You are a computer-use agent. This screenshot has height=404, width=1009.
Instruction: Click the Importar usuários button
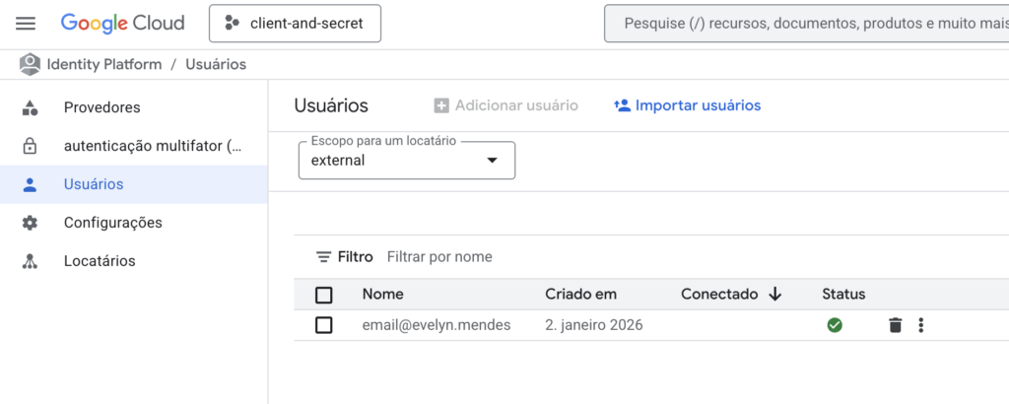point(687,105)
